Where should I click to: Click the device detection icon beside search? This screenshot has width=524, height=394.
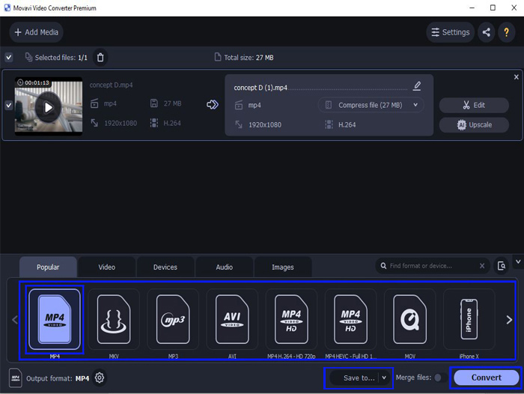pyautogui.click(x=502, y=266)
